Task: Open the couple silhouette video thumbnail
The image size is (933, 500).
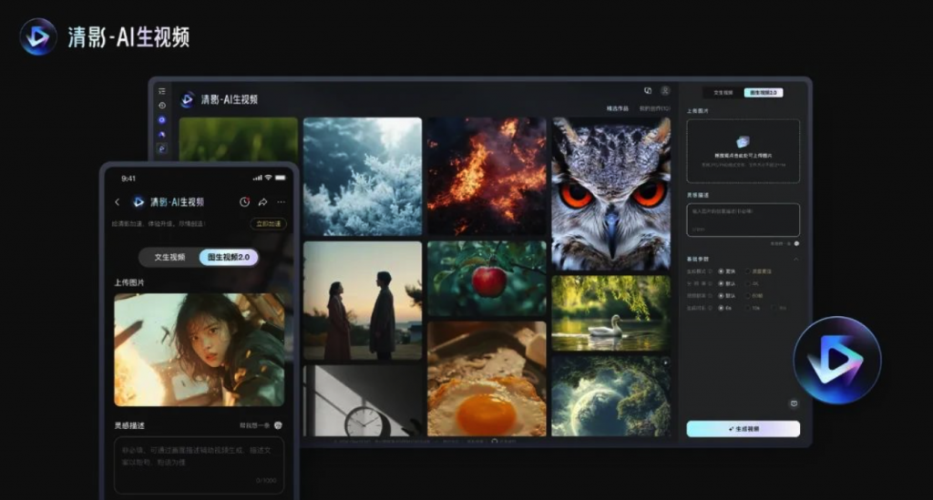Action: (x=363, y=301)
